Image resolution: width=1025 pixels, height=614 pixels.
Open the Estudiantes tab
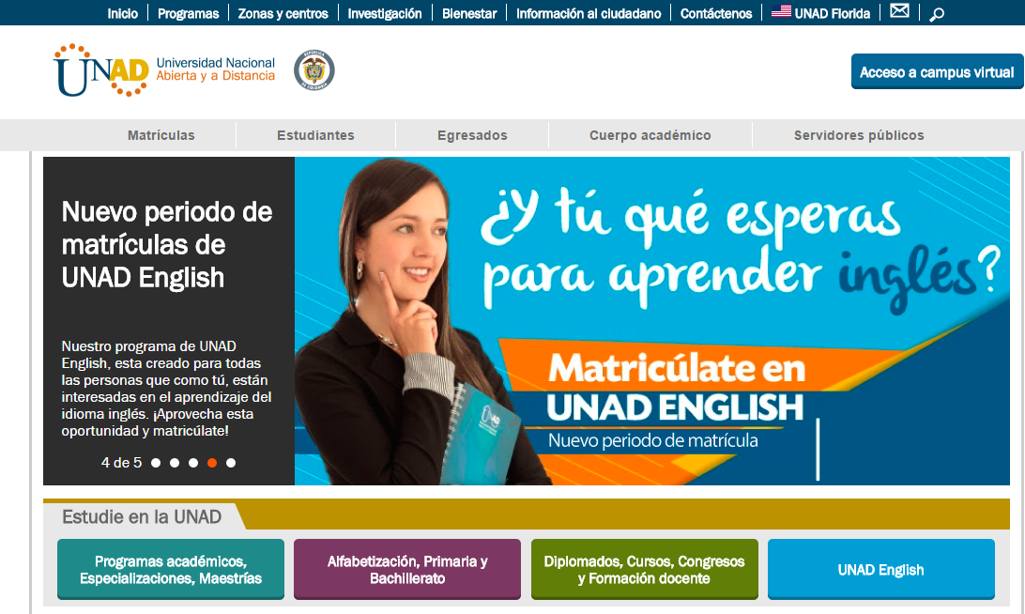[x=315, y=135]
